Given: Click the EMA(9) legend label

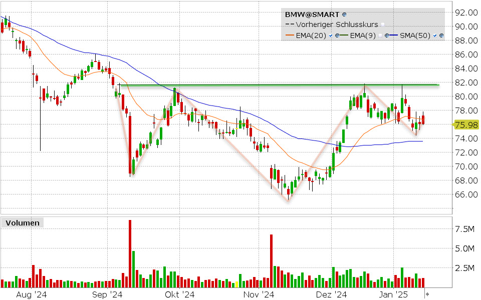Looking at the screenshot, I should 363,35.
